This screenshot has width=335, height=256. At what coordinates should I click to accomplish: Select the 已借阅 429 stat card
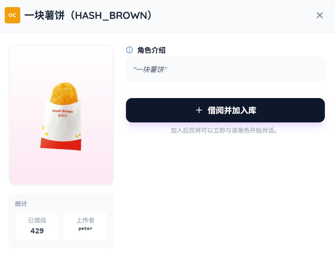click(37, 227)
